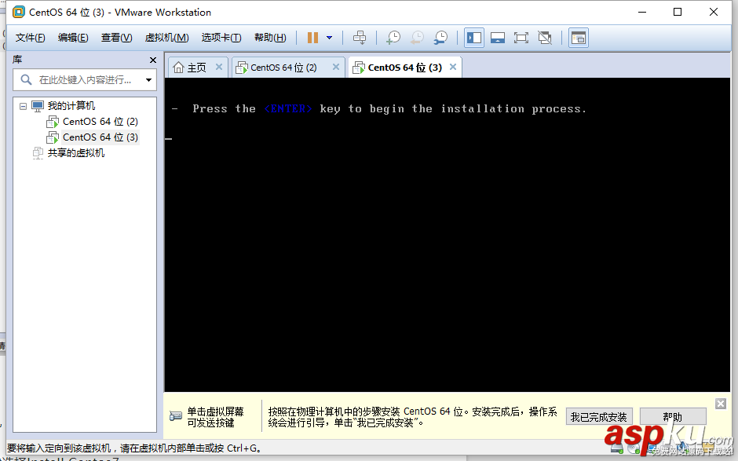Select CentOS 64 位 (2) in library tree
Screen dimensions: 738x461
100,122
